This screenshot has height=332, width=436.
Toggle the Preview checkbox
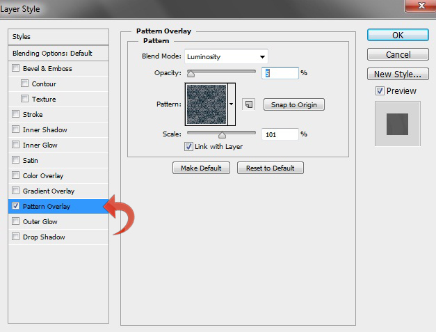pos(379,90)
